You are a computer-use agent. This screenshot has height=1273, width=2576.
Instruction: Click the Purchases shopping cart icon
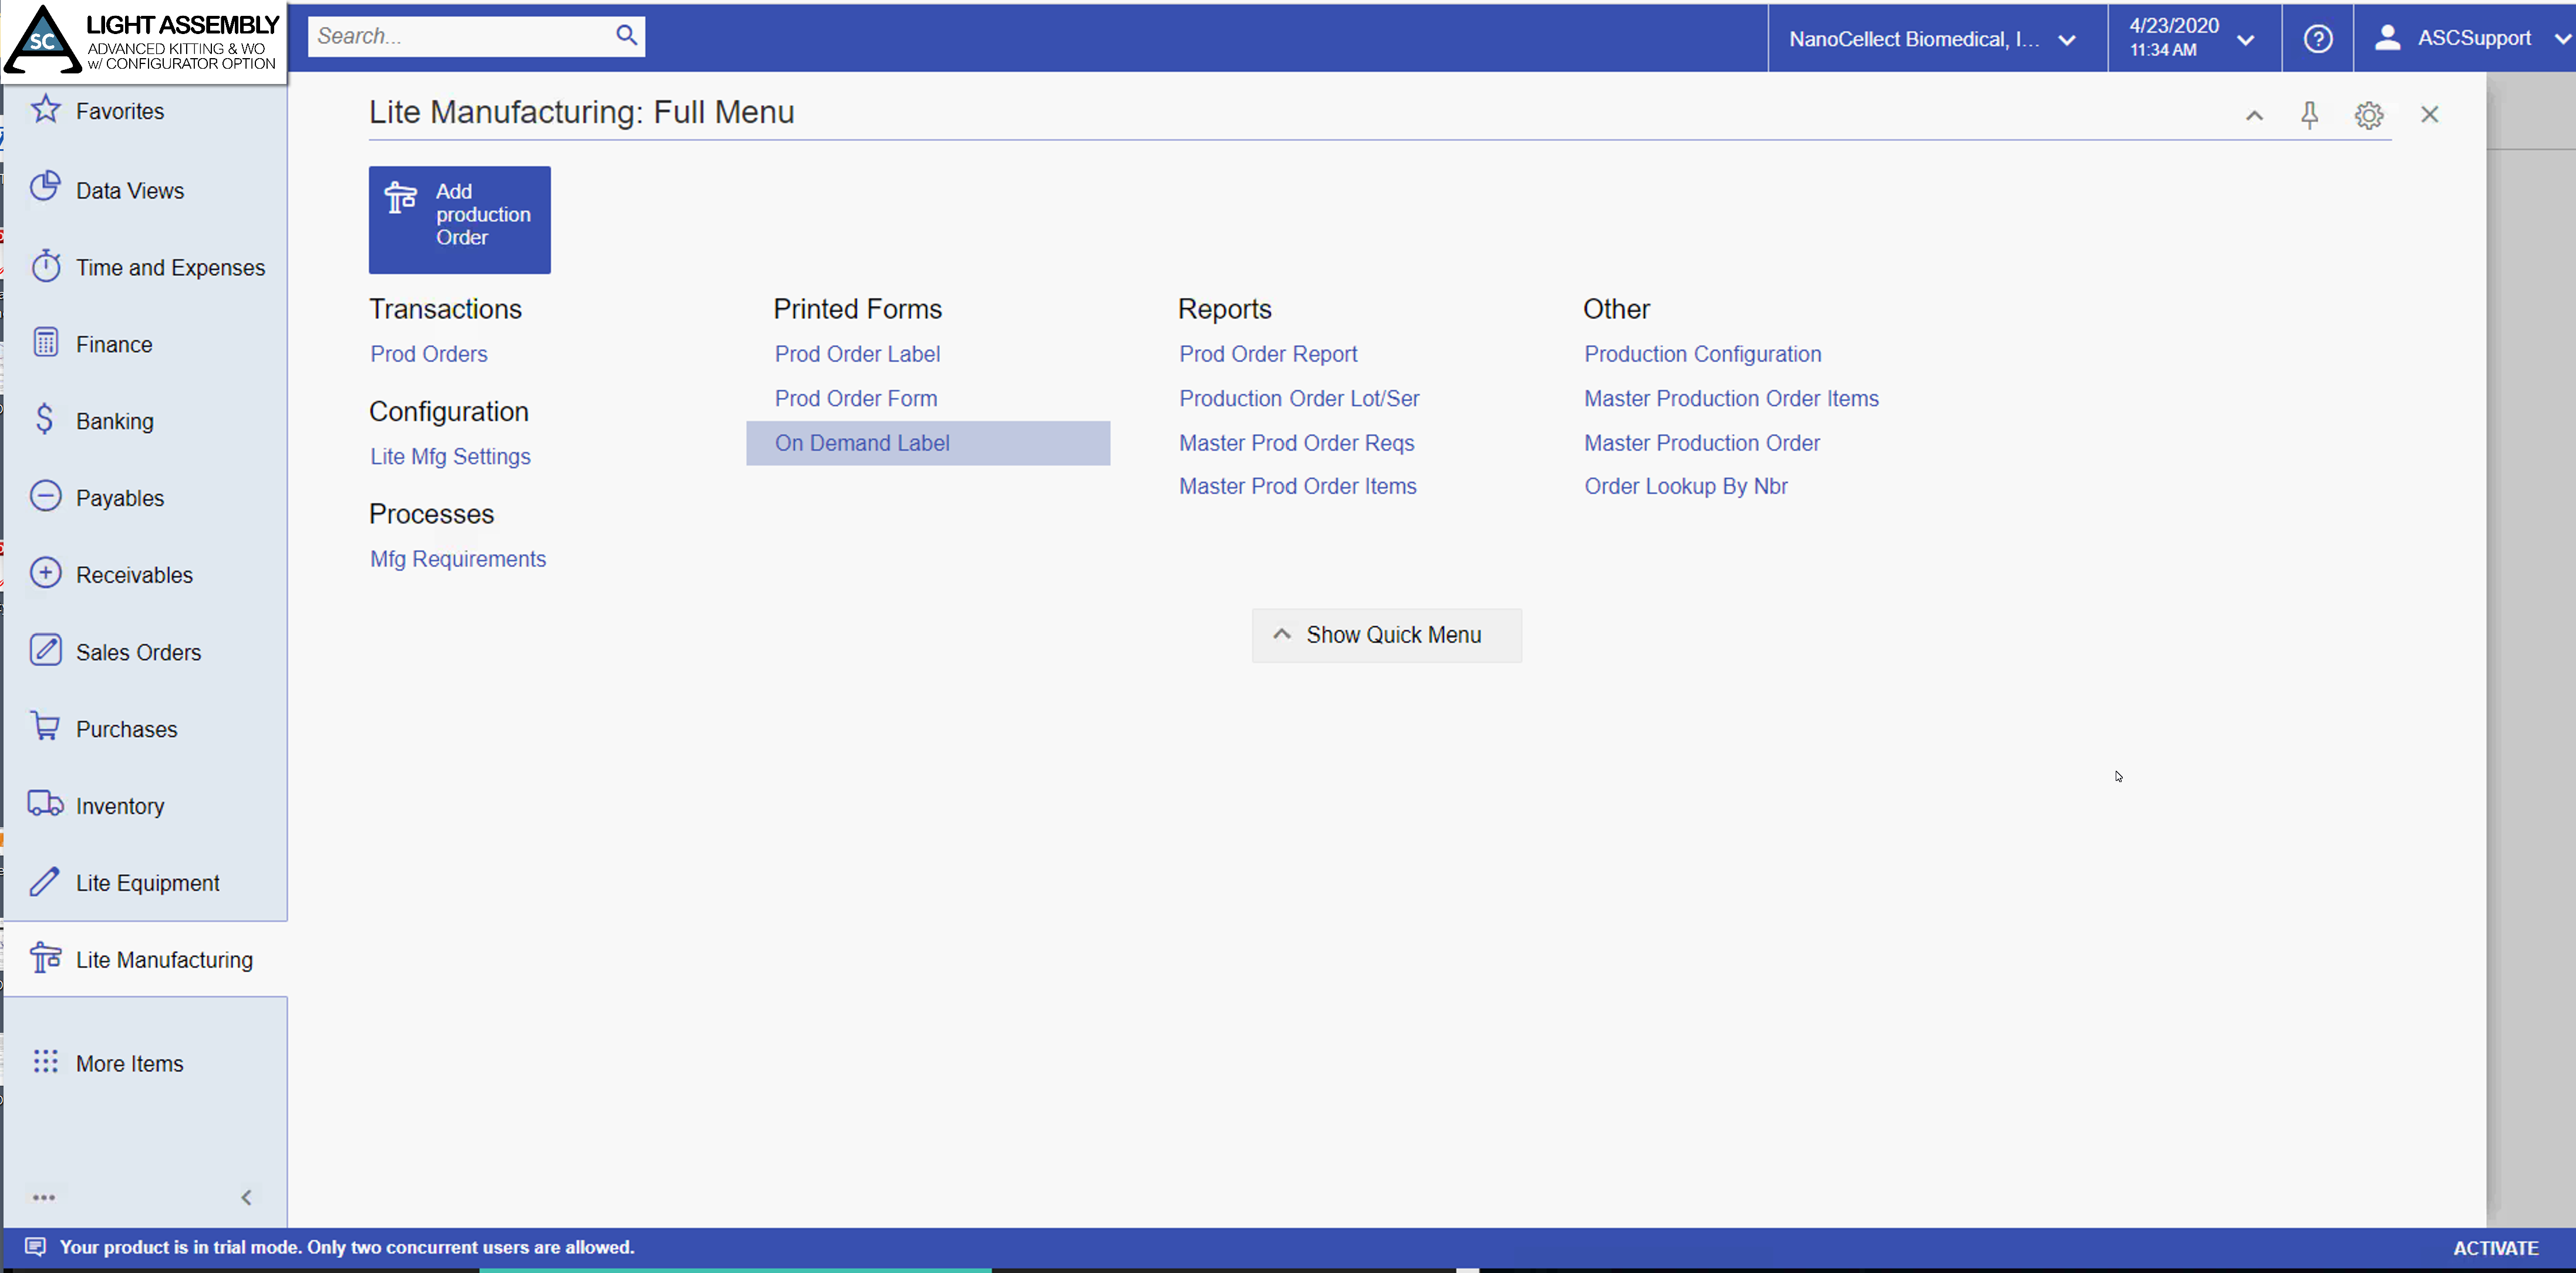pos(45,726)
